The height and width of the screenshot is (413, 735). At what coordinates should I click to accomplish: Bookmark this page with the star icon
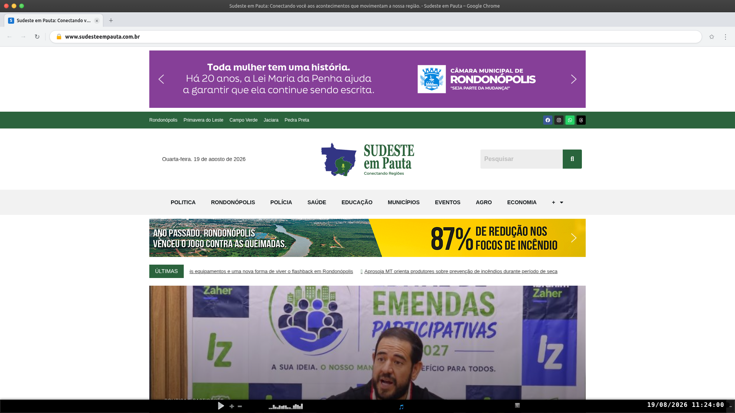click(x=712, y=37)
